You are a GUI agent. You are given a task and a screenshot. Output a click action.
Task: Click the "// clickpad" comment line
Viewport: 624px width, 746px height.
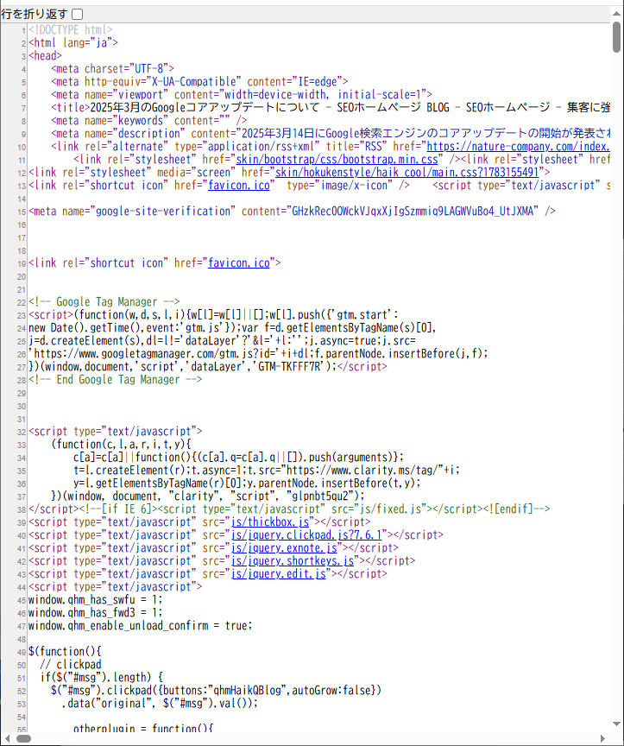(71, 664)
